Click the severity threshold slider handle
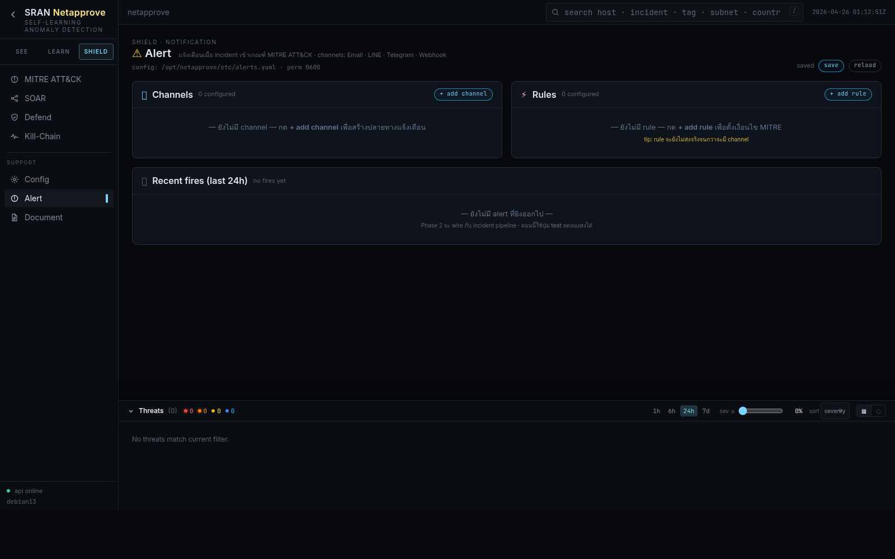 tap(743, 411)
